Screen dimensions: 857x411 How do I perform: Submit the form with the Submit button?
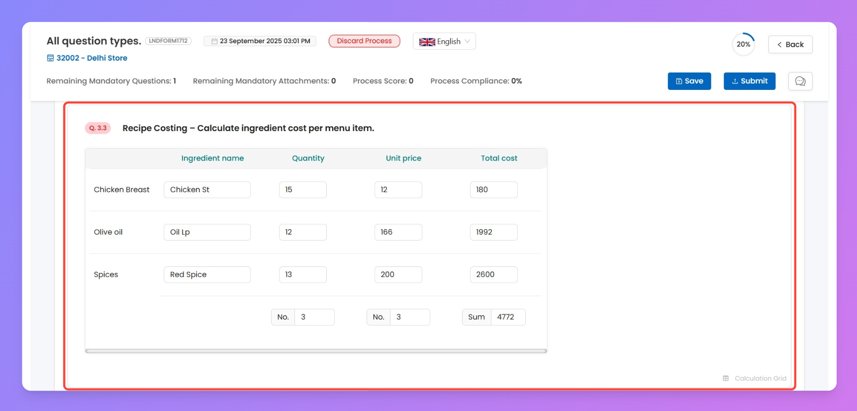coord(749,81)
